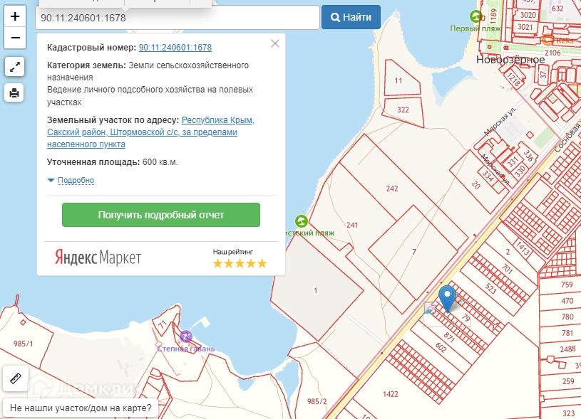This screenshot has width=581, height=419.
Task: Open cadastral number link 90:11:240601:1678
Action: pyautogui.click(x=175, y=48)
